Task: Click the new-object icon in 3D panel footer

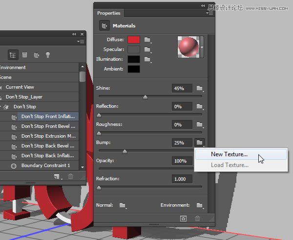Action: click(57, 176)
